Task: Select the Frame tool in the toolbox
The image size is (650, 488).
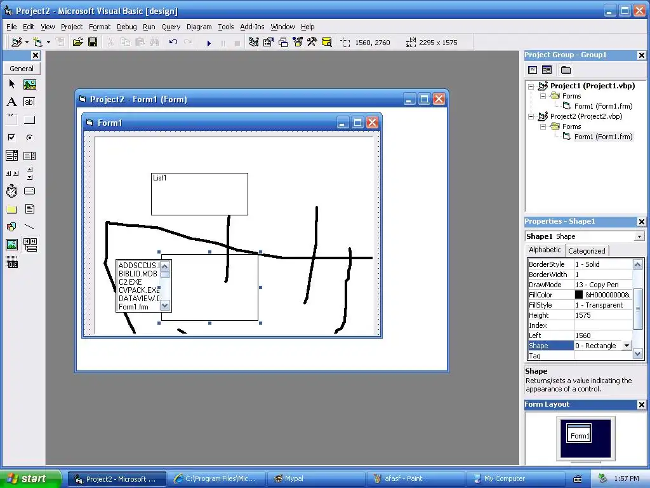Action: [x=11, y=120]
